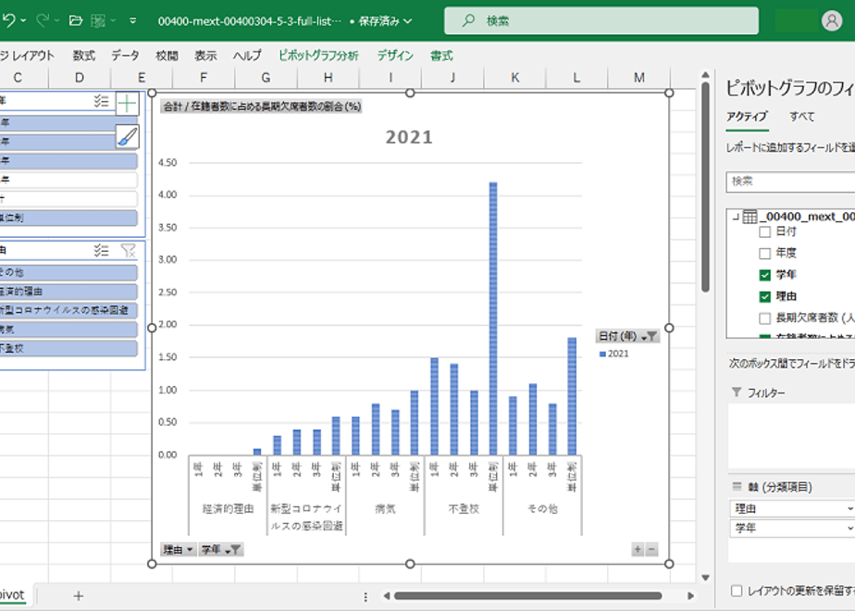The height and width of the screenshot is (611, 855).
Task: Open the ヘルプ ribbon tab
Action: coord(247,56)
